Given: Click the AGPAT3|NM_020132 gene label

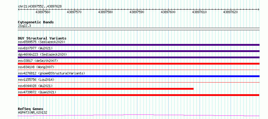Looking at the screenshot, I should (33, 112).
